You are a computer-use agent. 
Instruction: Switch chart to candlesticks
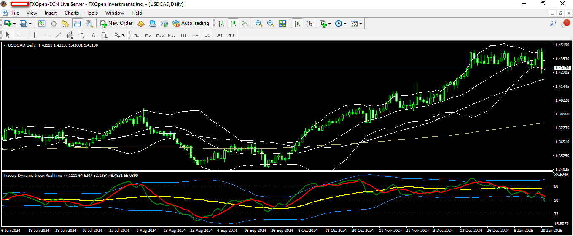pyautogui.click(x=232, y=24)
